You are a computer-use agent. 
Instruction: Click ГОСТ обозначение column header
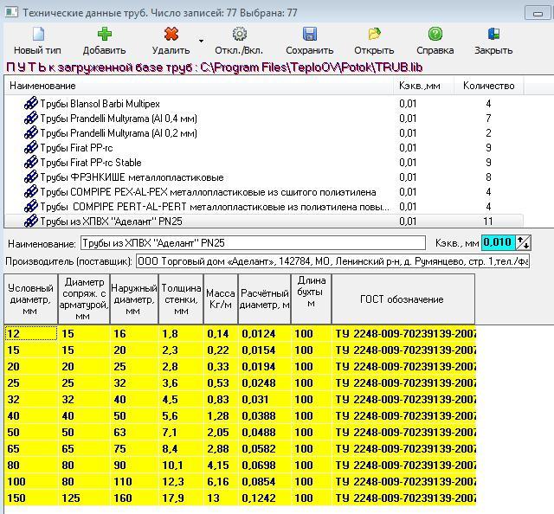point(403,299)
